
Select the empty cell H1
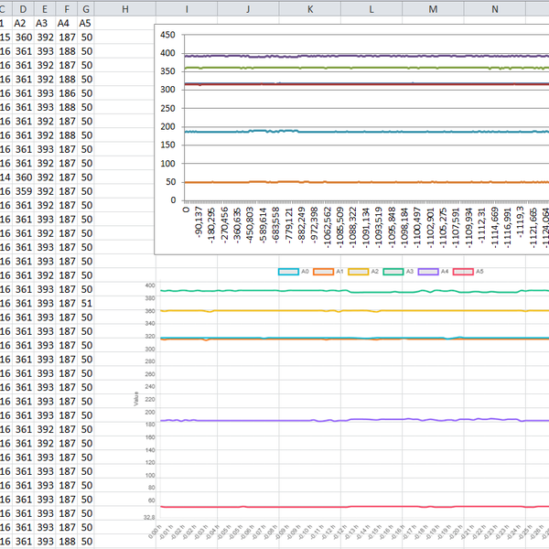[x=125, y=23]
